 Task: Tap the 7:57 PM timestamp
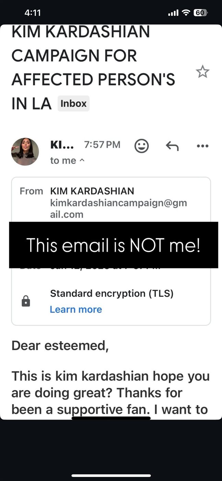pyautogui.click(x=102, y=145)
